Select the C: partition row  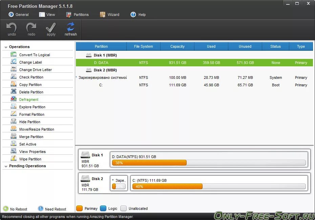click(194, 85)
